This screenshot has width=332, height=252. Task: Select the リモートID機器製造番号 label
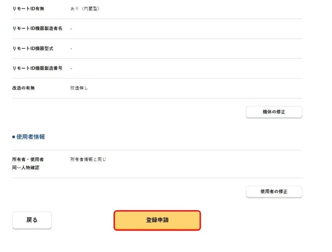[x=37, y=68]
